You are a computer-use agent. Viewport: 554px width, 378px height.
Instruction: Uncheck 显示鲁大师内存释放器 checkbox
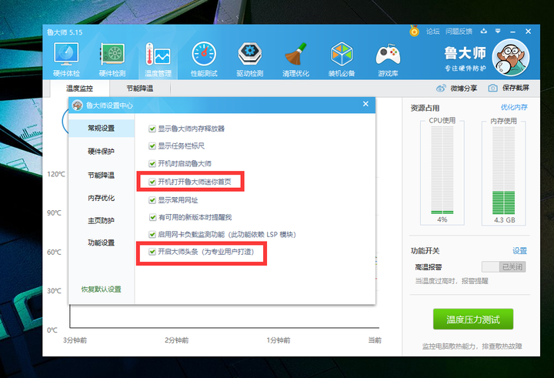tap(152, 129)
